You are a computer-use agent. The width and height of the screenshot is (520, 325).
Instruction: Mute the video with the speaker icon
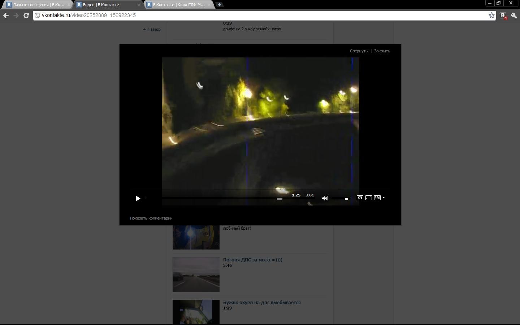[325, 198]
